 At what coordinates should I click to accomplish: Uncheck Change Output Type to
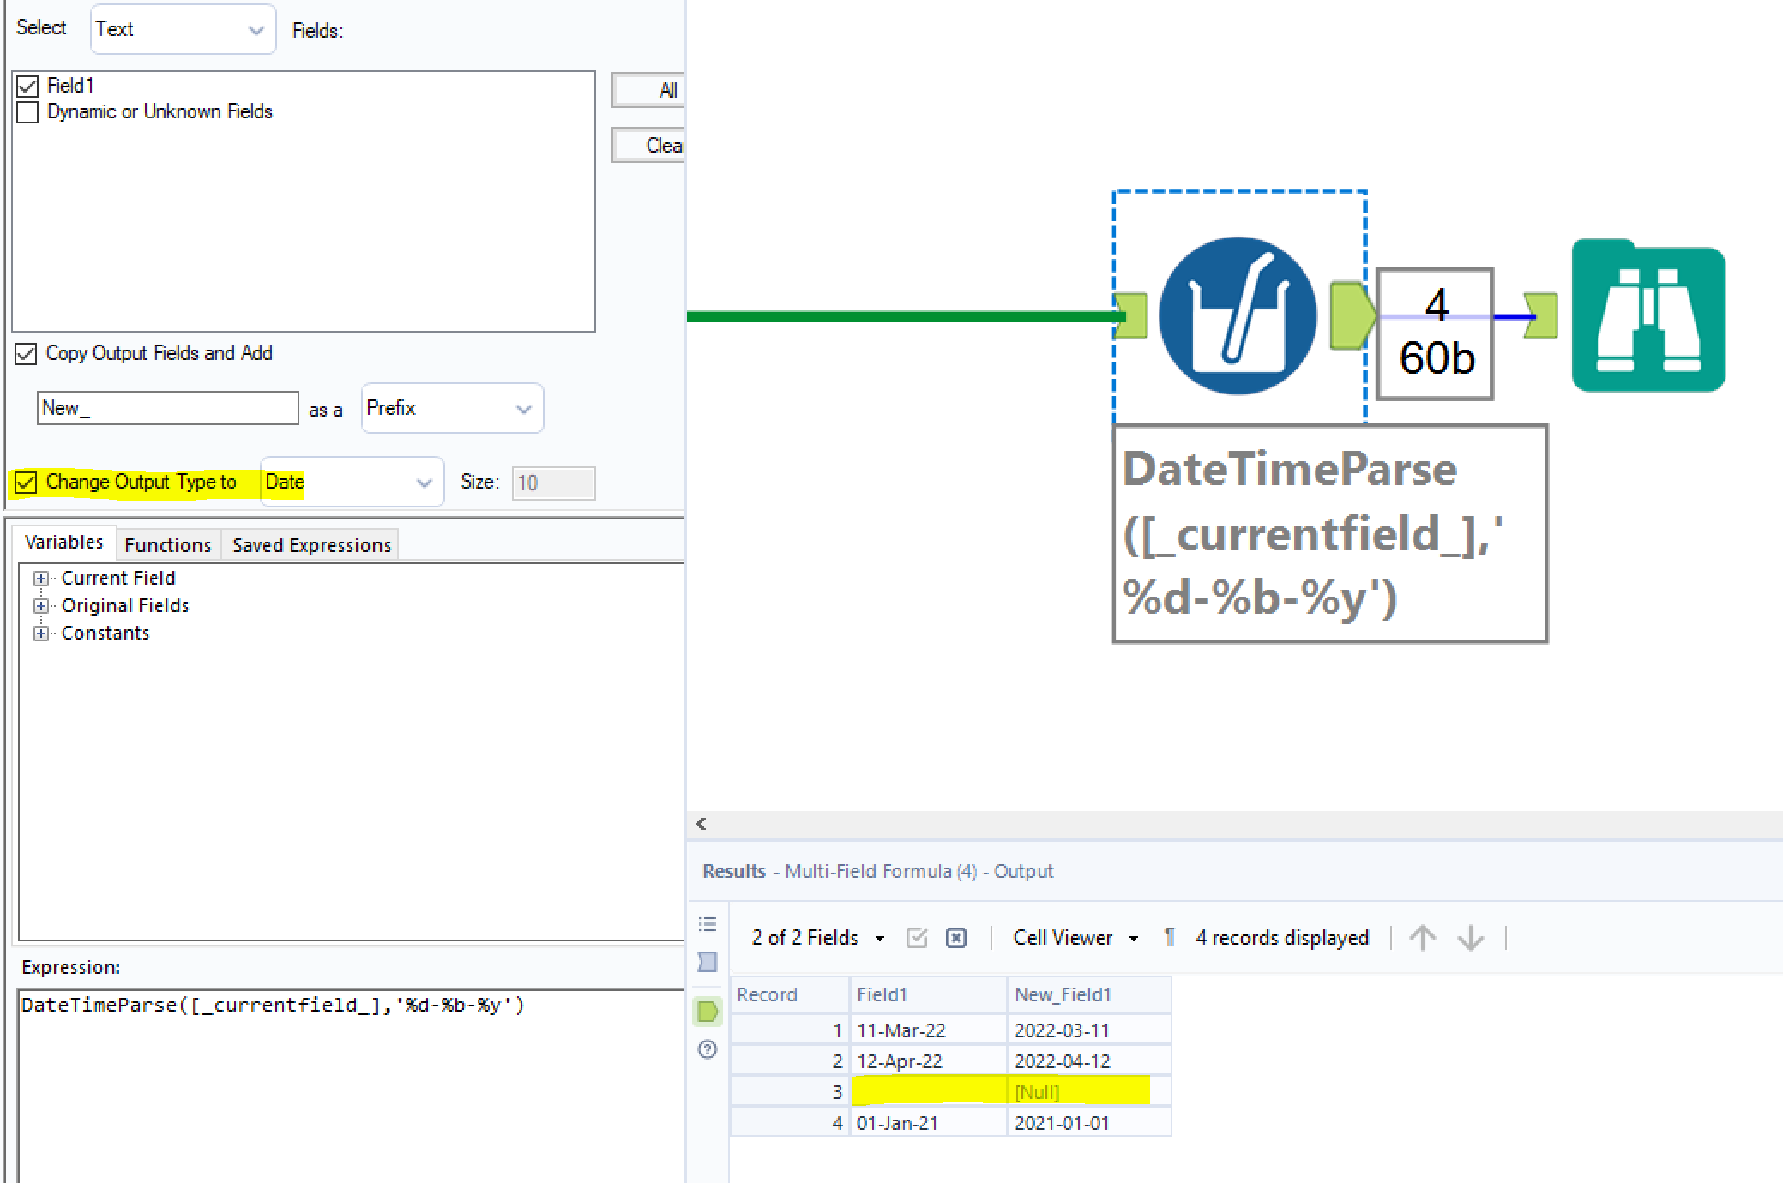(x=25, y=483)
